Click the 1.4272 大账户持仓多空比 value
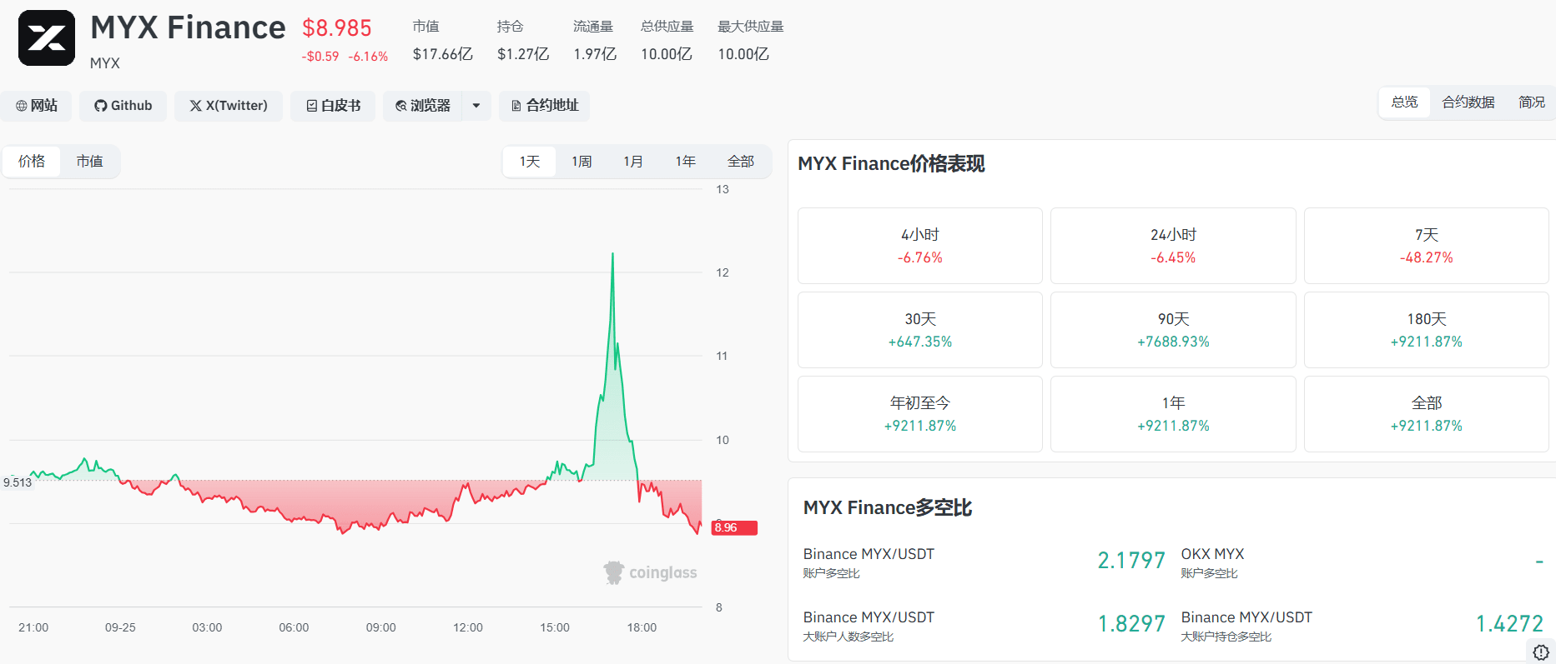 [x=1509, y=624]
